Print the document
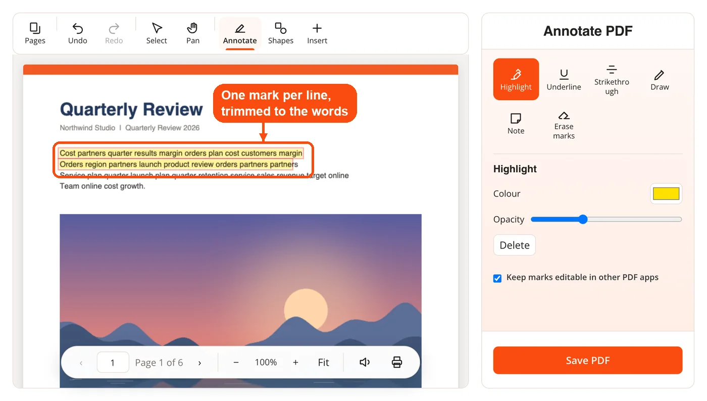707x401 pixels. (397, 362)
